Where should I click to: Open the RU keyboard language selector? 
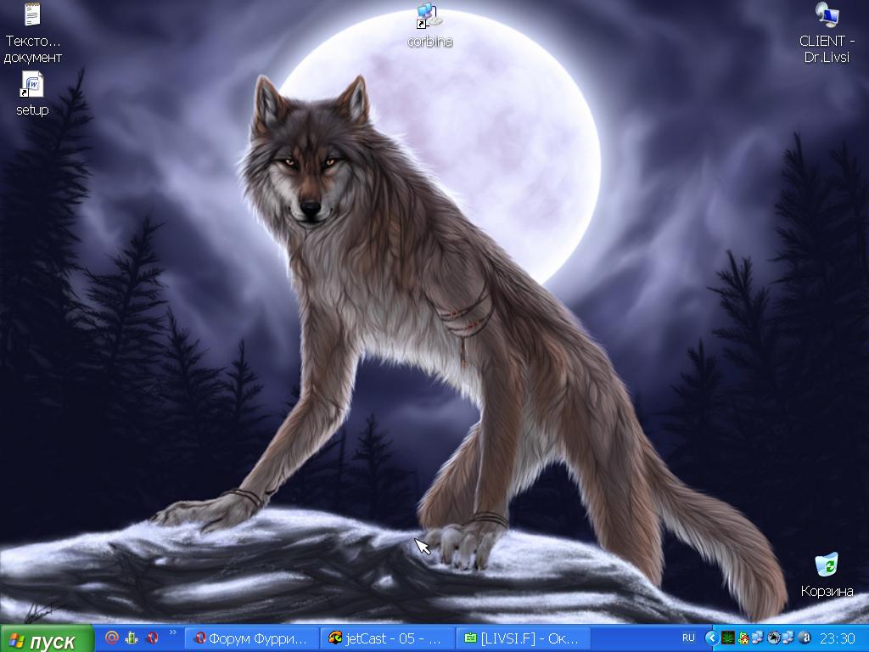click(x=688, y=638)
